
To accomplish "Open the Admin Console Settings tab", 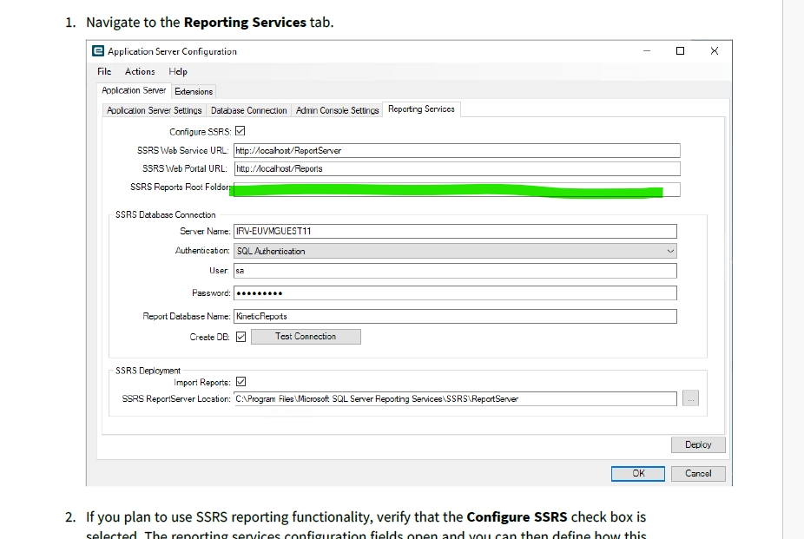I will pos(337,110).
